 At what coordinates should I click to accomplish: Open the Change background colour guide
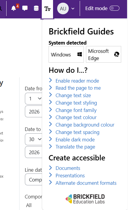point(85,125)
